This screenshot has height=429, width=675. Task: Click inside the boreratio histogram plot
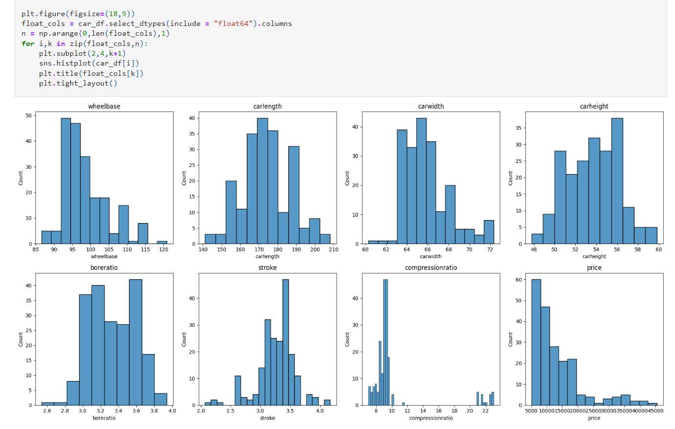pyautogui.click(x=104, y=339)
